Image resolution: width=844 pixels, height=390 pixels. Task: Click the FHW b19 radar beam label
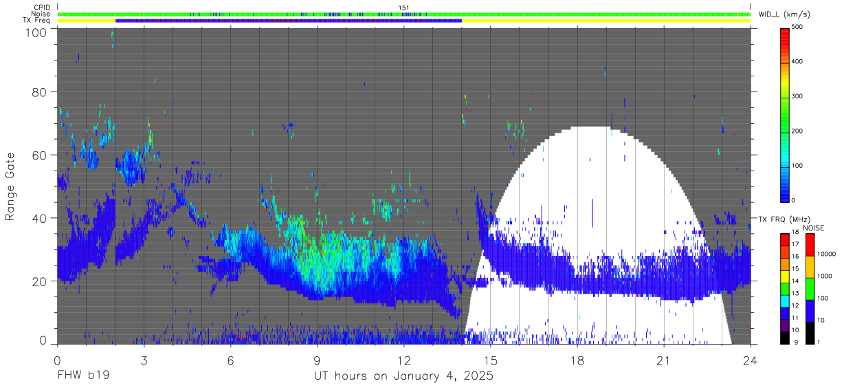tap(83, 376)
